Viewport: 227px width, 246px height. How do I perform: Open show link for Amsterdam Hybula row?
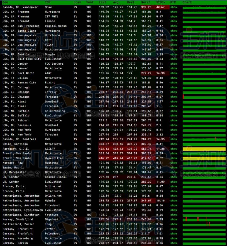174,201
